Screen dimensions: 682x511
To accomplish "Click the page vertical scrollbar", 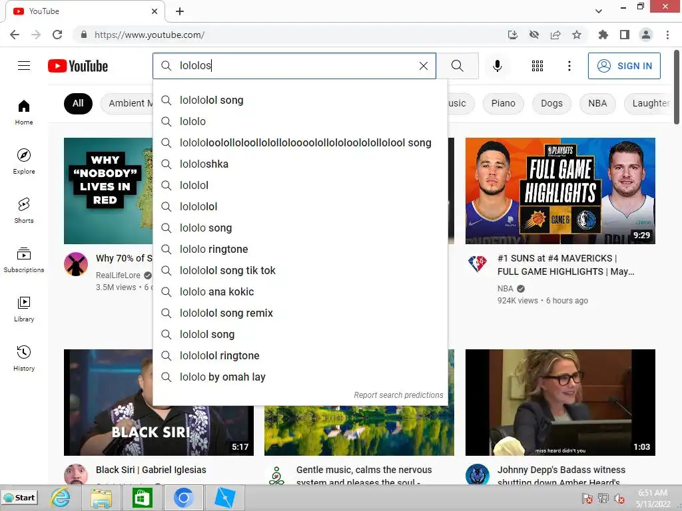I will [x=677, y=87].
